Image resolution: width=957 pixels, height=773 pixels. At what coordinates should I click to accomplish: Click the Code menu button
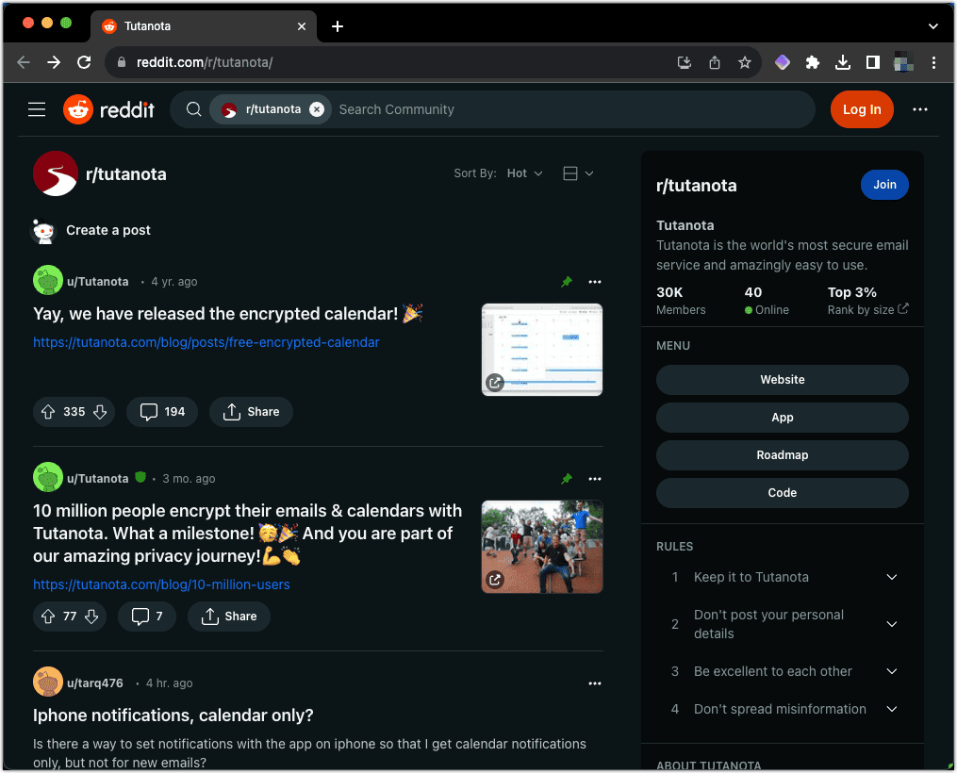782,493
